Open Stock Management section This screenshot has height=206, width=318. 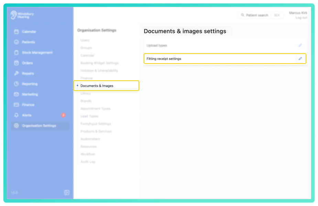pyautogui.click(x=37, y=53)
